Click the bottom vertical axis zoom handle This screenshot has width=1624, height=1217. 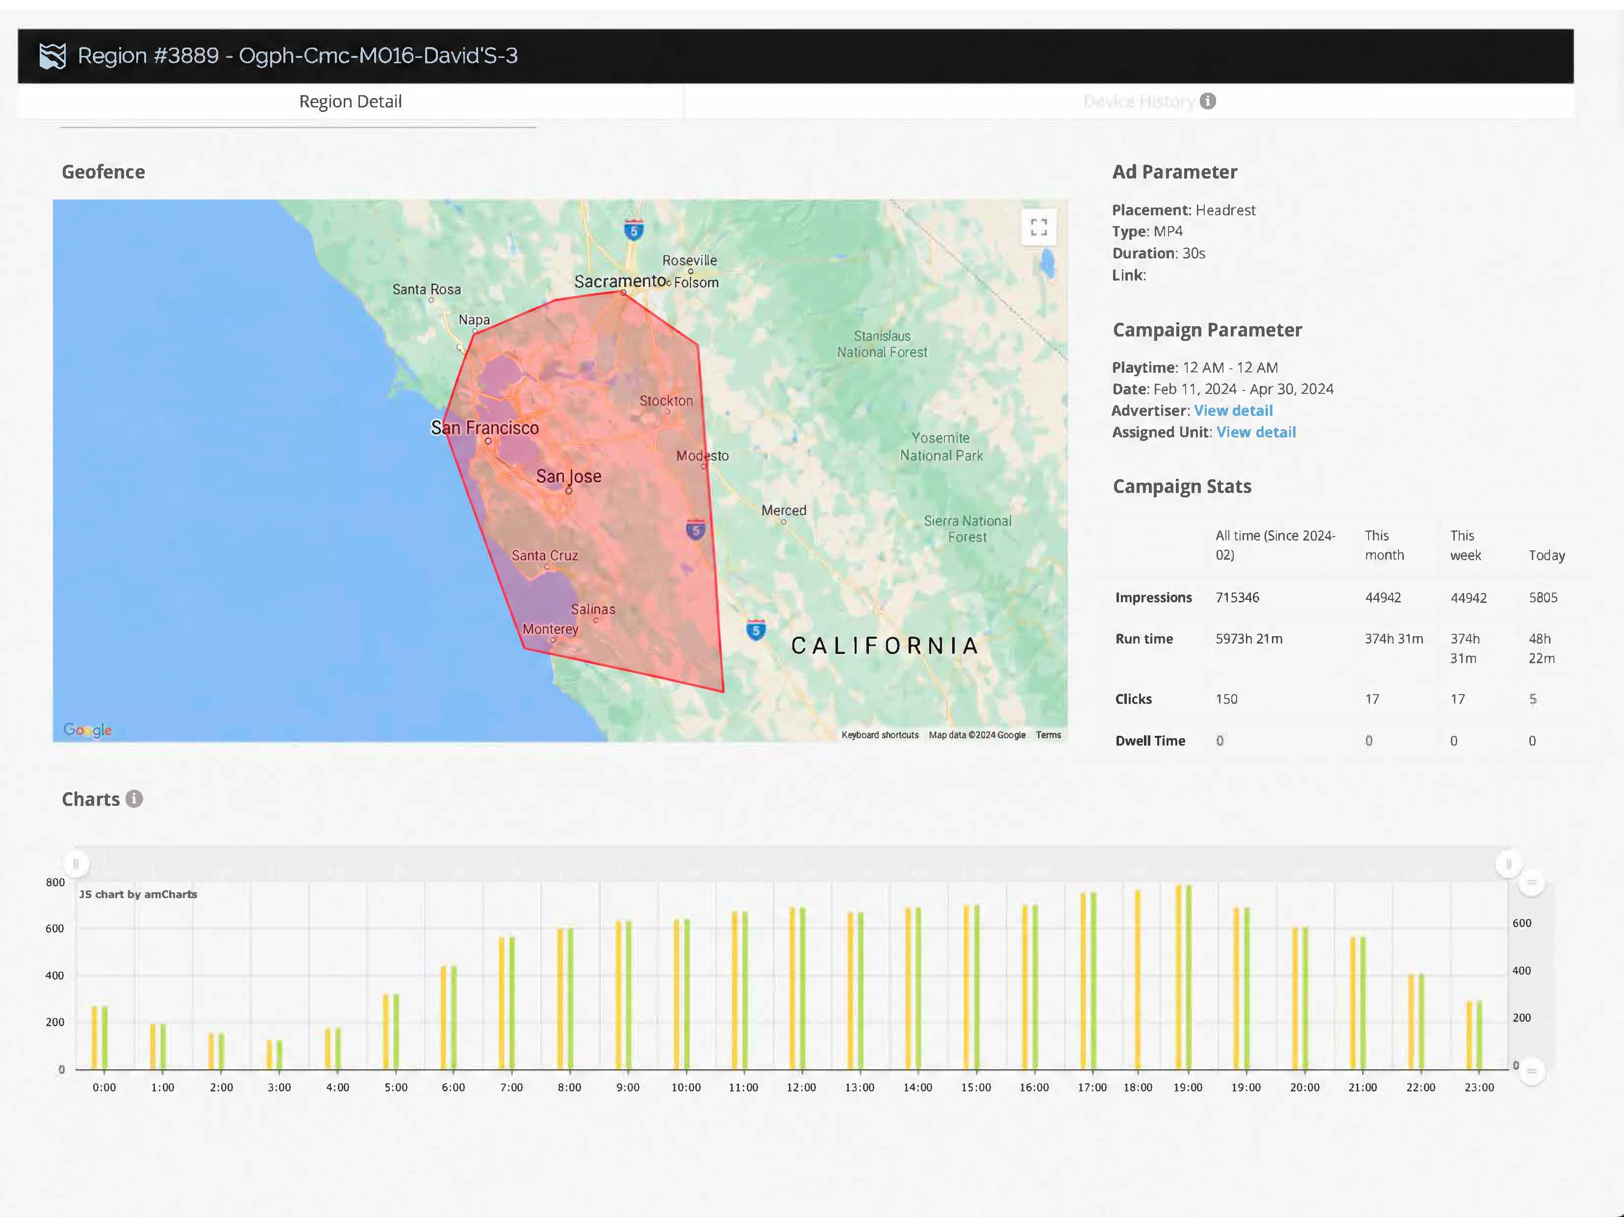point(1531,1071)
